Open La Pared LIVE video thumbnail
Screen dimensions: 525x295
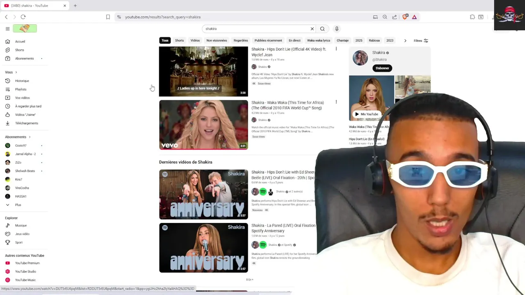[203, 247]
